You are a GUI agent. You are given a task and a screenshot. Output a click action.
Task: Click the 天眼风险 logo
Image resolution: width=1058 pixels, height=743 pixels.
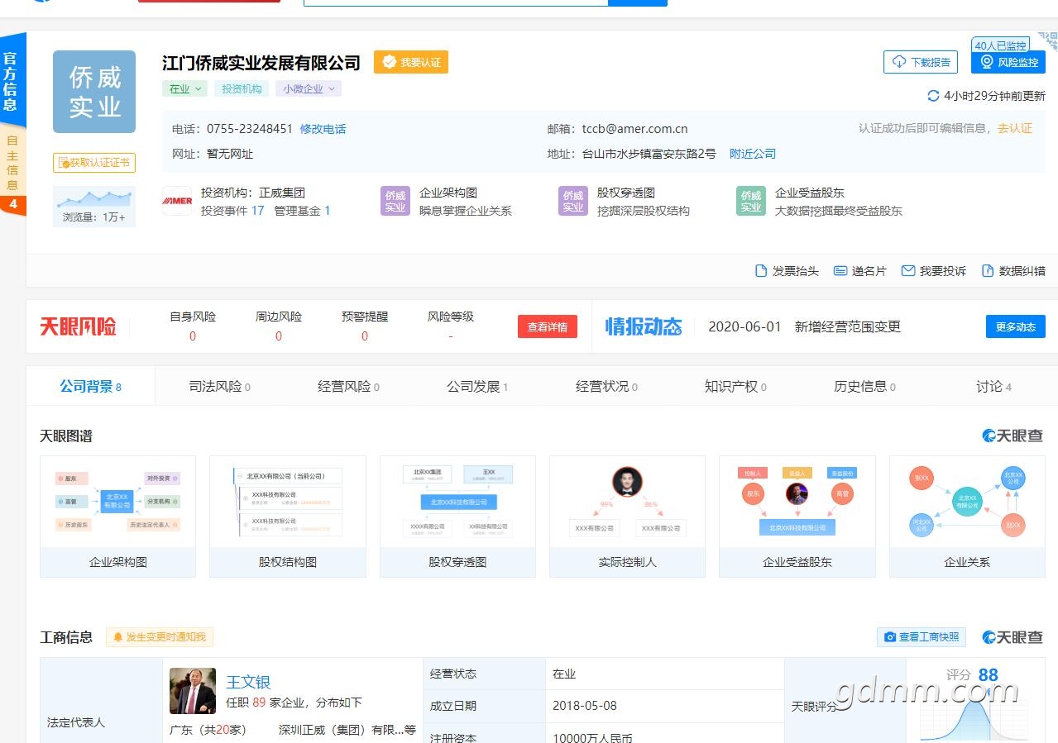[x=79, y=326]
